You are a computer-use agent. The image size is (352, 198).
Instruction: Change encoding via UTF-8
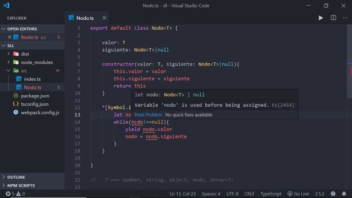click(x=232, y=194)
